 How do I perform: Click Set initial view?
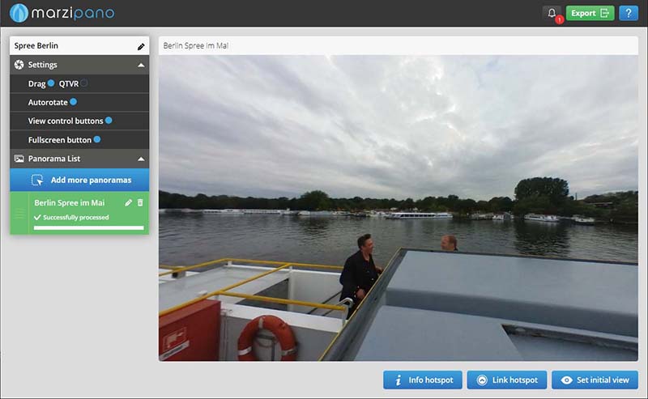tap(595, 380)
